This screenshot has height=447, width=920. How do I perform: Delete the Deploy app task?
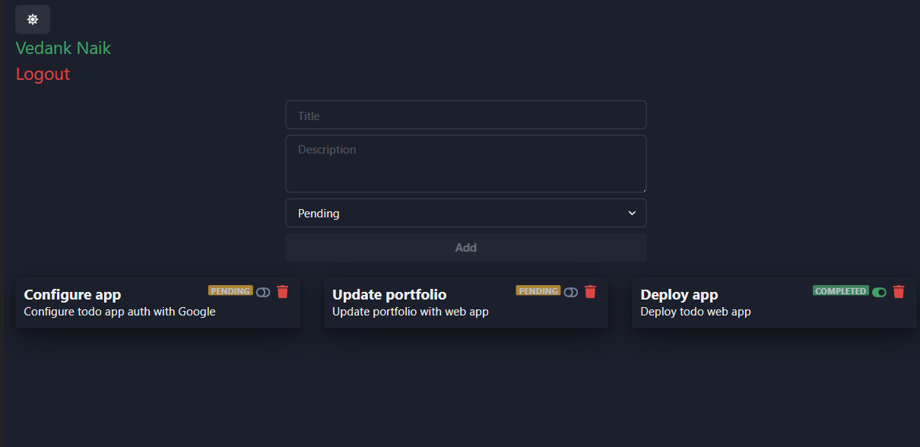899,291
